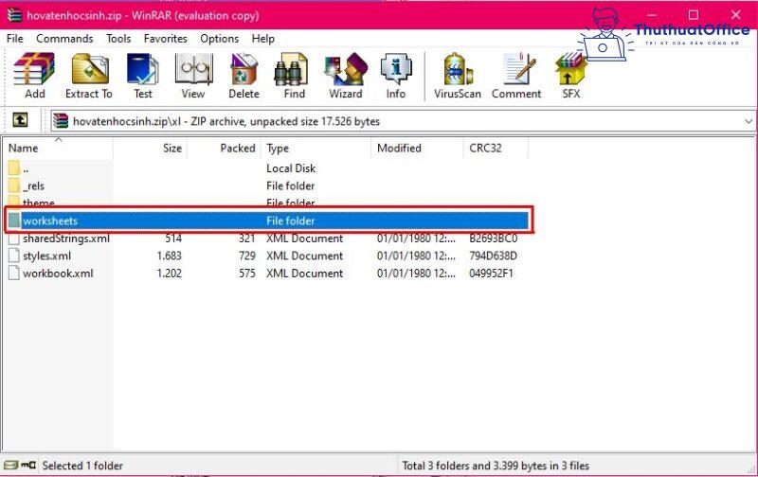Image resolution: width=758 pixels, height=477 pixels.
Task: Open the Tools menu
Action: click(x=118, y=39)
